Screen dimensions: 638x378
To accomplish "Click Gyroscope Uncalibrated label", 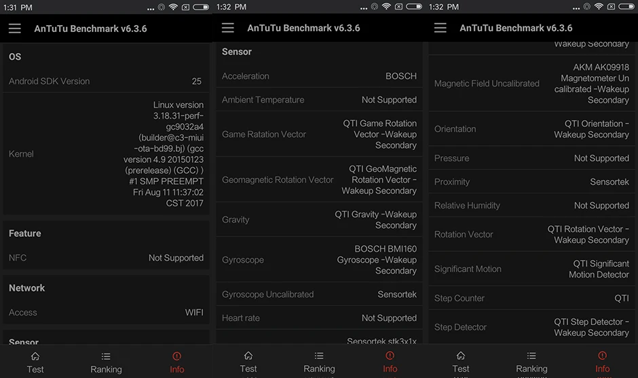I will point(267,294).
